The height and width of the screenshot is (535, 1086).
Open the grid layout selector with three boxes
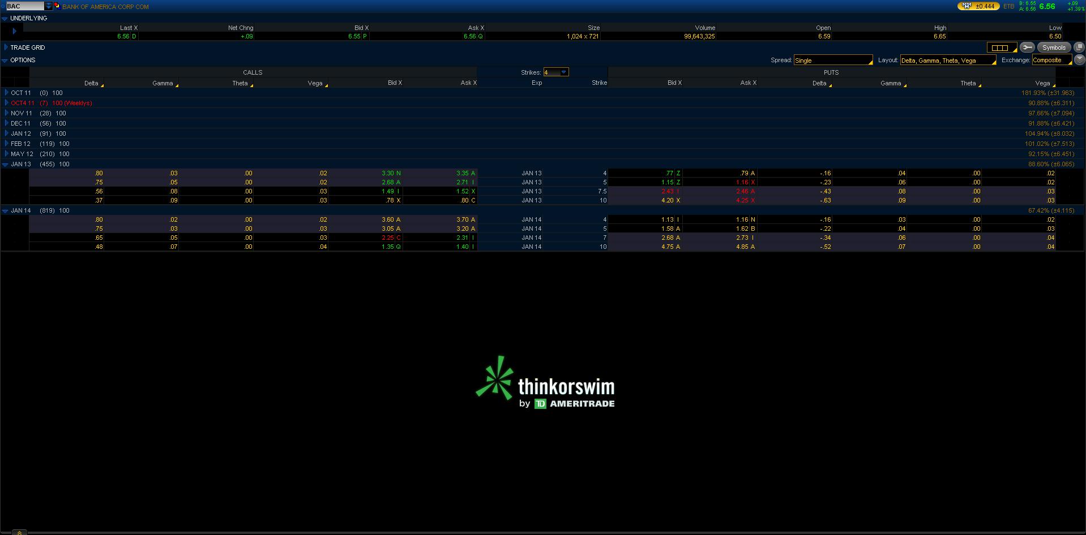[x=1002, y=48]
